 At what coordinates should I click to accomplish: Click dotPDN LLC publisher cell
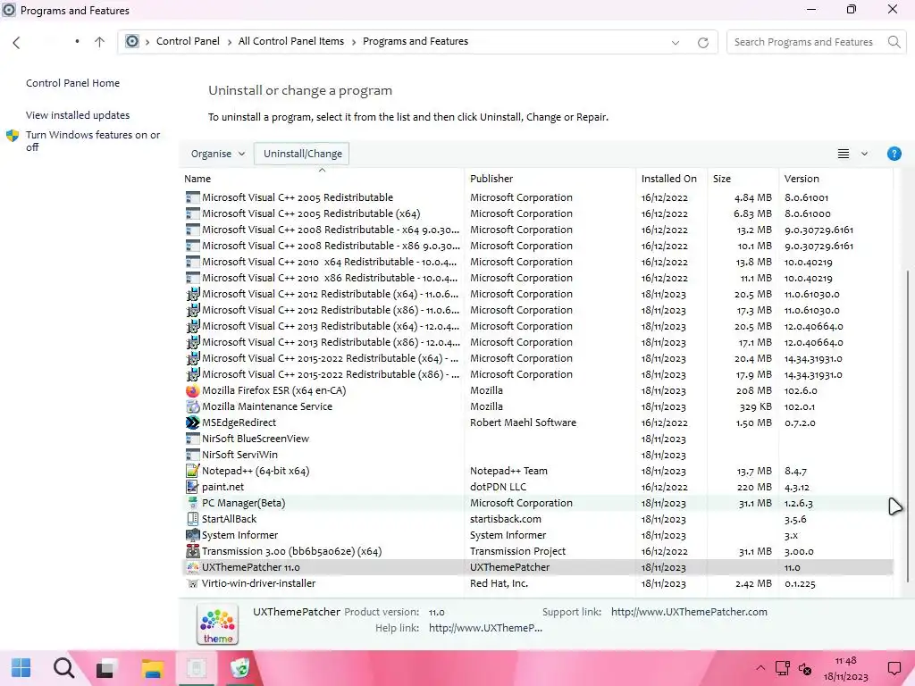coord(498,487)
